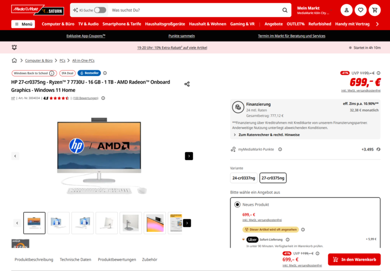Select variant 27-cr0375ng
This screenshot has height=271, width=390.
273,178
